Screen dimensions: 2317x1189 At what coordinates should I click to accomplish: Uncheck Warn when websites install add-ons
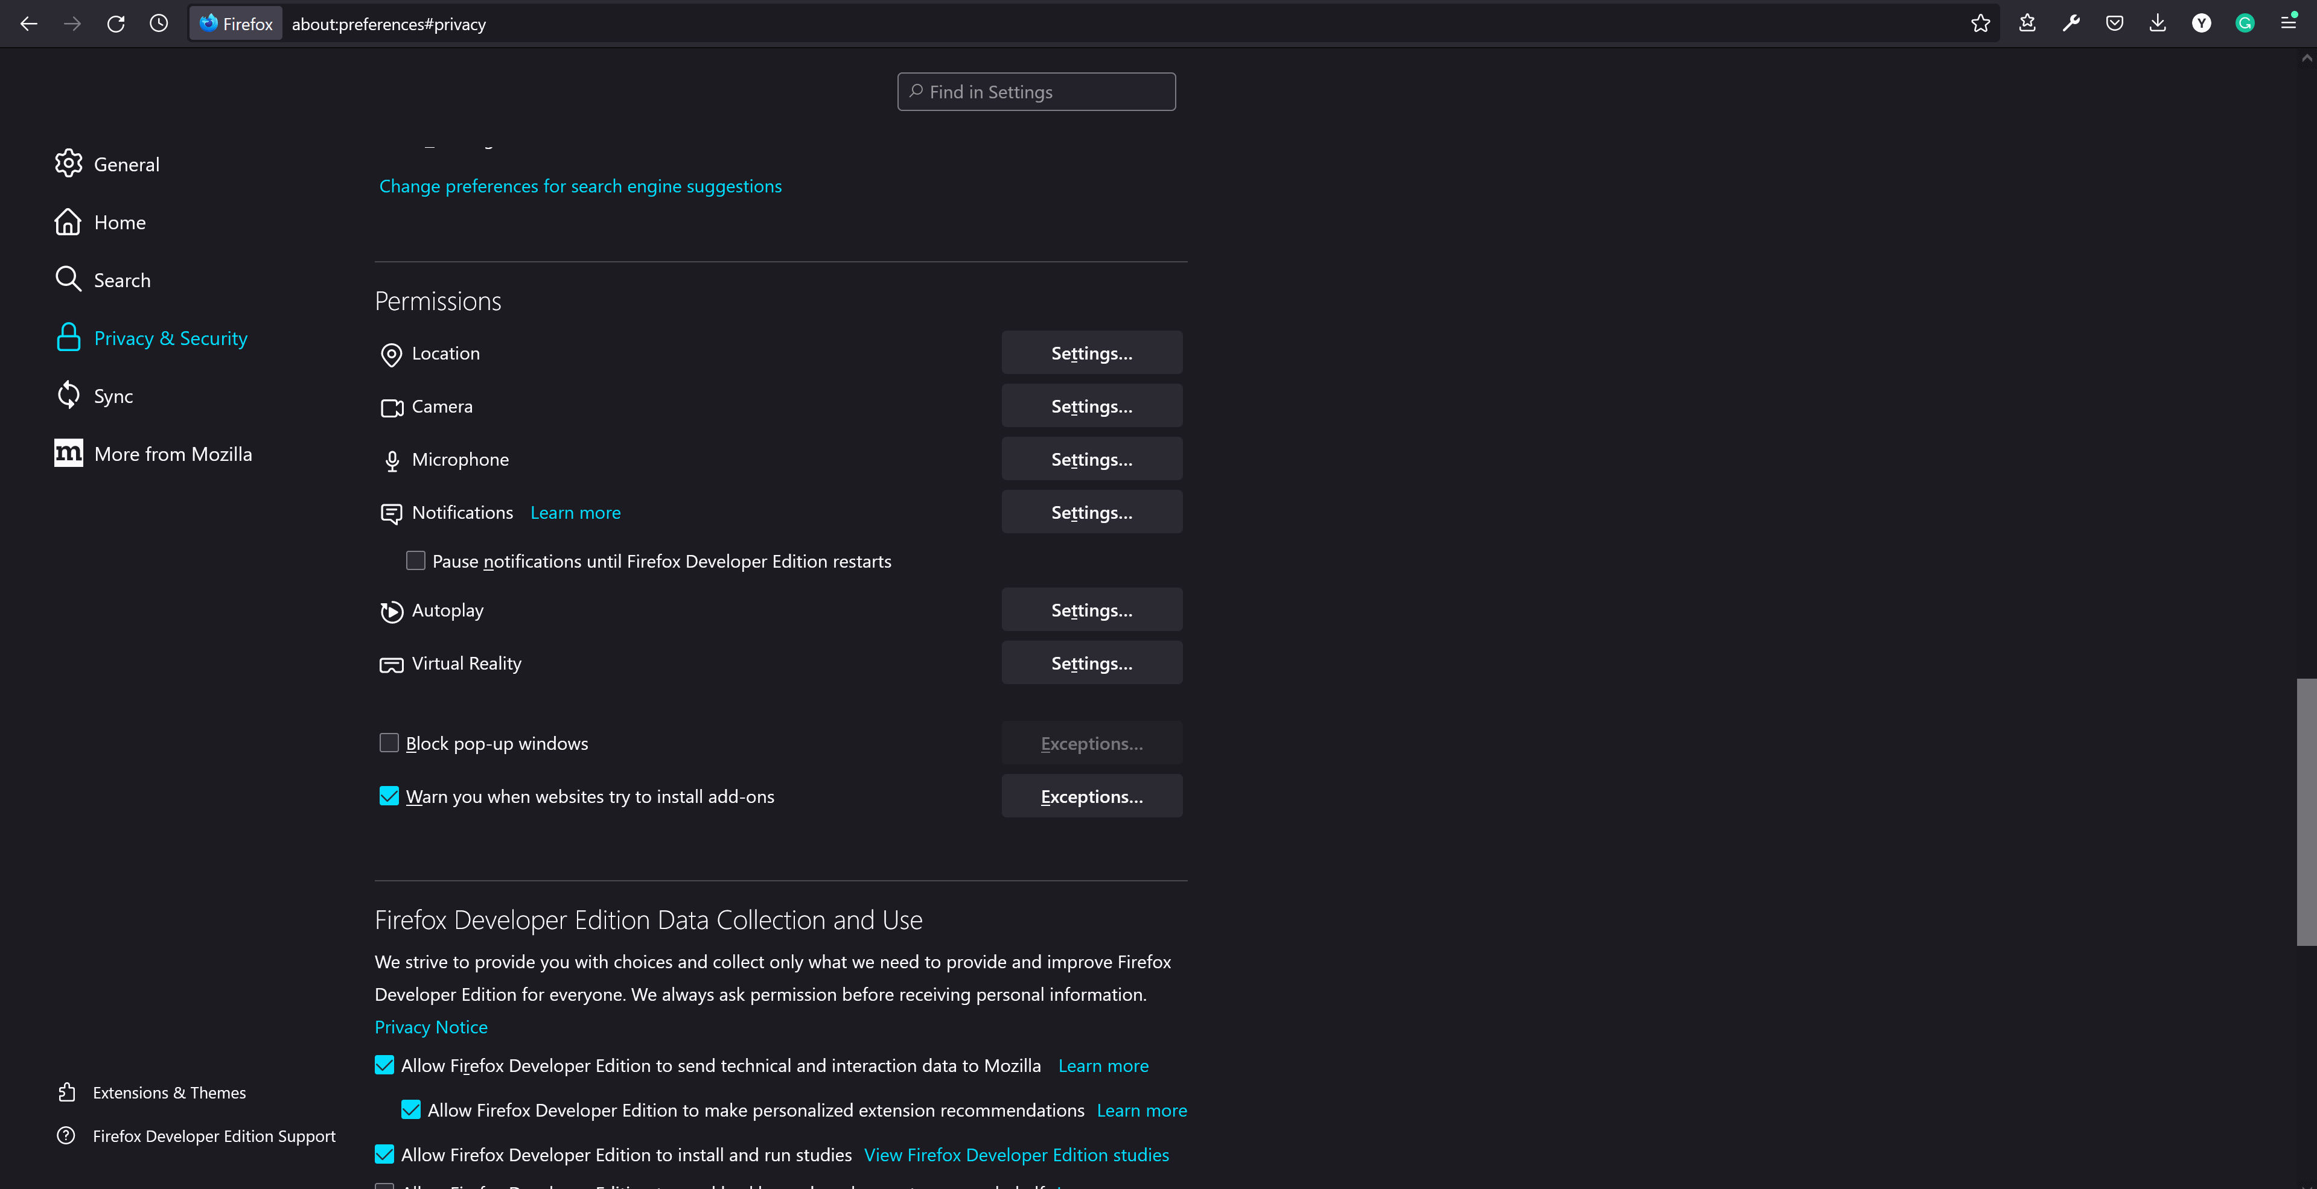389,795
